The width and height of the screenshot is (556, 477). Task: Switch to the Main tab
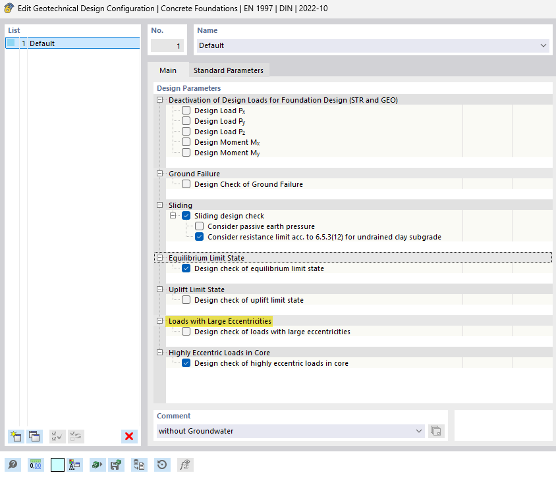pos(168,70)
